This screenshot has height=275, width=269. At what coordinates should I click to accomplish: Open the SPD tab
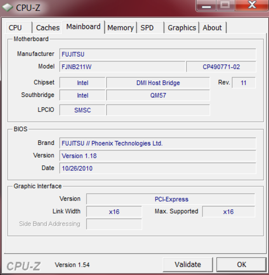pos(151,27)
